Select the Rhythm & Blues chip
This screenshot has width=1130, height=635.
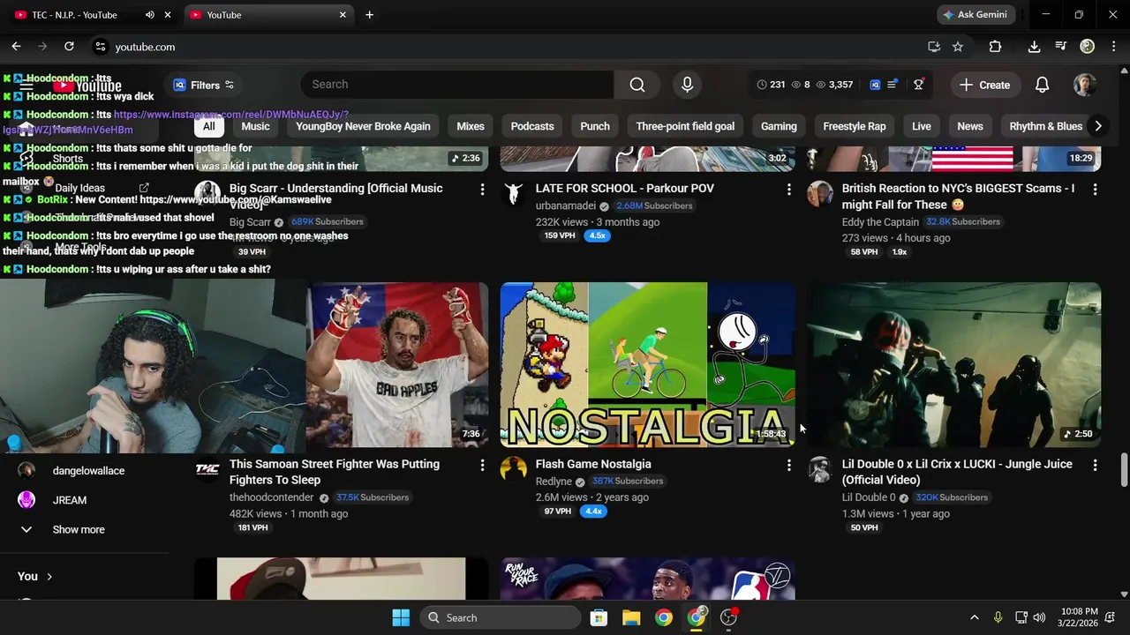[x=1045, y=126]
